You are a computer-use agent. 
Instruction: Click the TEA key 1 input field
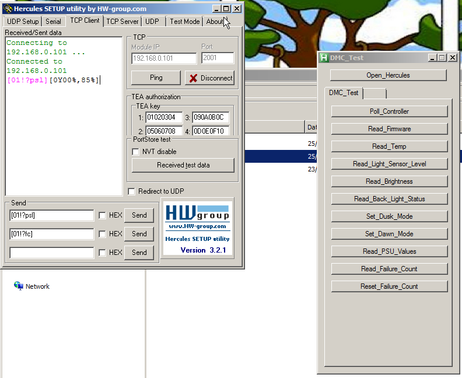pos(164,117)
